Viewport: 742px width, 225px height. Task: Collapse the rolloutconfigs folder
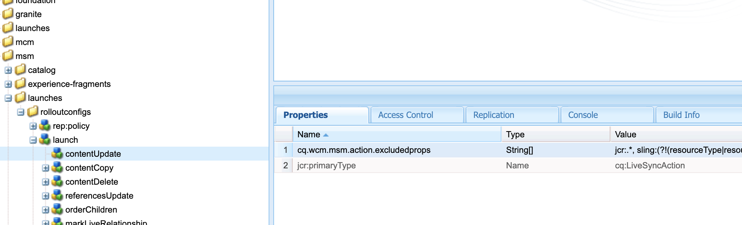point(21,112)
